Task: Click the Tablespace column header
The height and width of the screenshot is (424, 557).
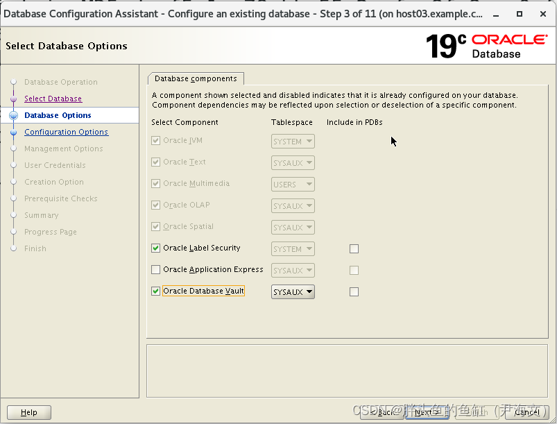Action: (x=291, y=122)
